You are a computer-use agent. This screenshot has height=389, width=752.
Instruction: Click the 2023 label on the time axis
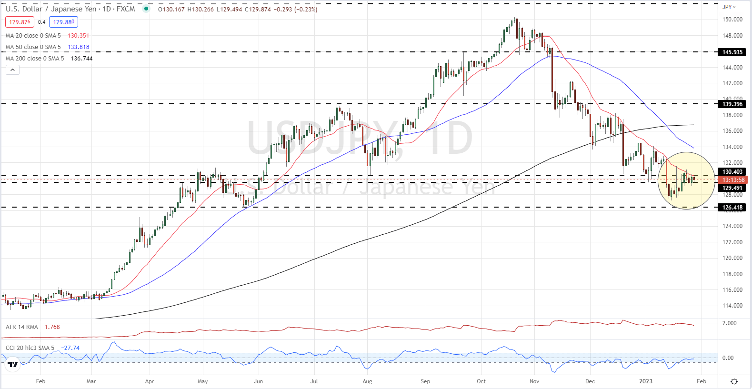(646, 381)
